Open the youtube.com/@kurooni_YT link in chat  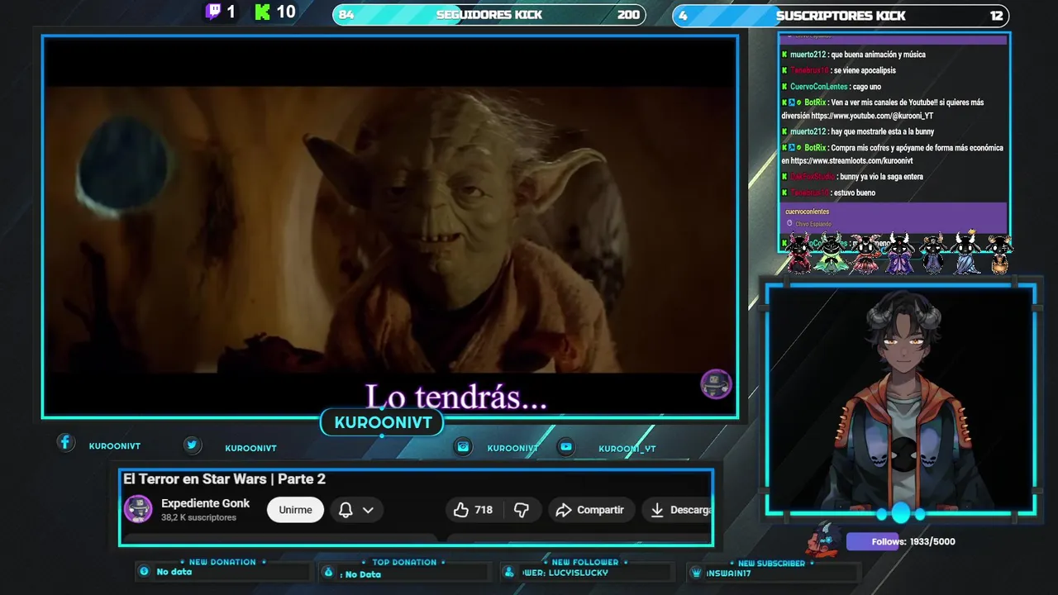871,116
